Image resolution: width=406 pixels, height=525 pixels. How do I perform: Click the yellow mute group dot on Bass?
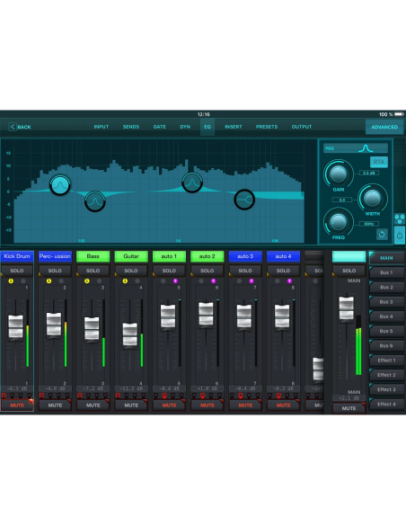pos(87,280)
